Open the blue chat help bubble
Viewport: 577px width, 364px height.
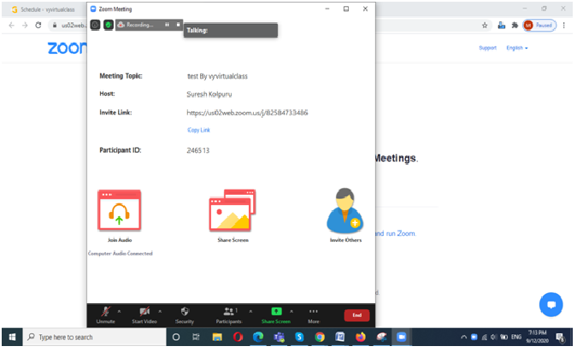551,304
